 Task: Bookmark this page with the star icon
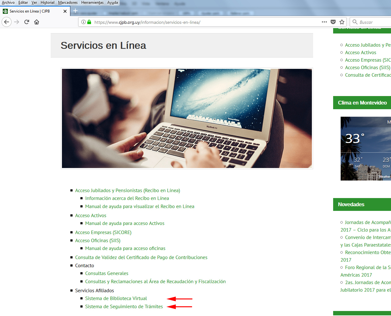point(342,22)
